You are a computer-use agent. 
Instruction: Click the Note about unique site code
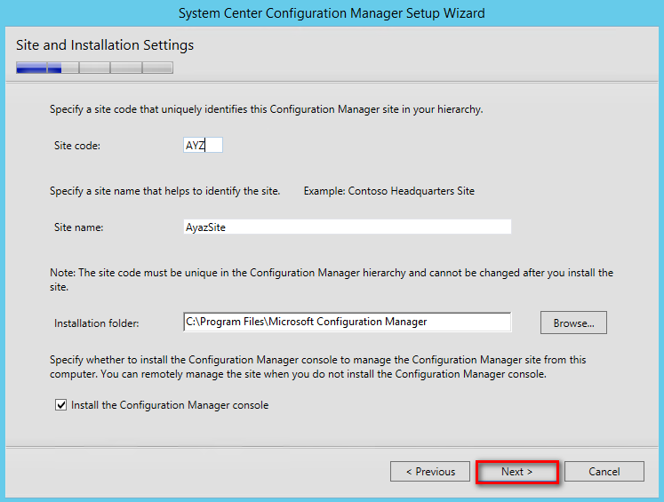click(x=332, y=280)
